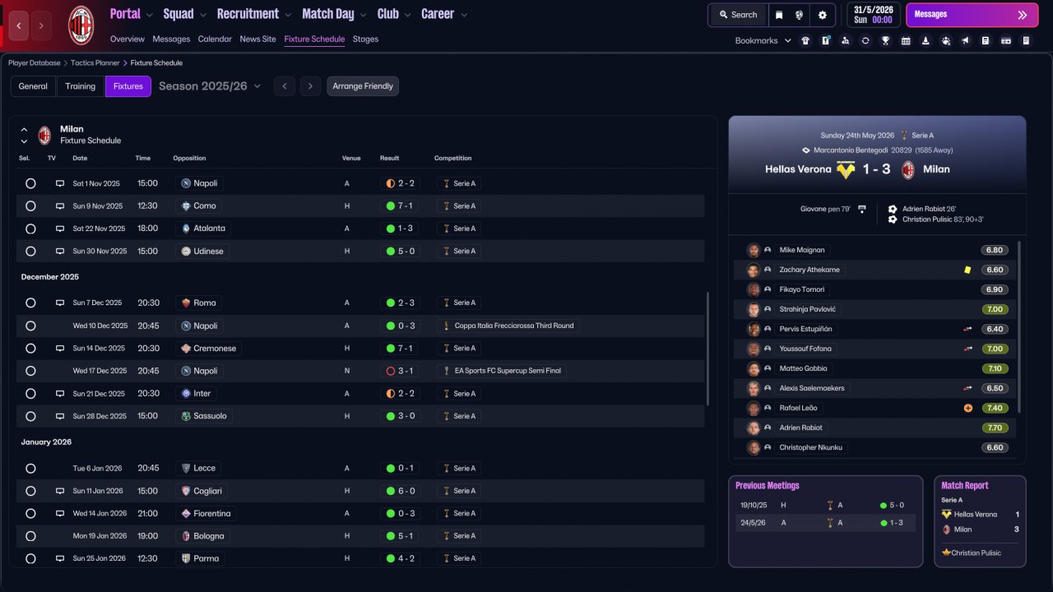1053x592 pixels.
Task: Click the circular arrows icon in bookmarks bar
Action: tap(865, 40)
